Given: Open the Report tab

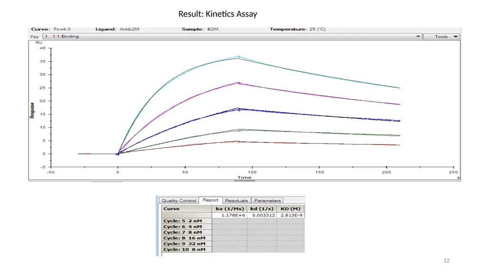Looking at the screenshot, I should pos(210,200).
